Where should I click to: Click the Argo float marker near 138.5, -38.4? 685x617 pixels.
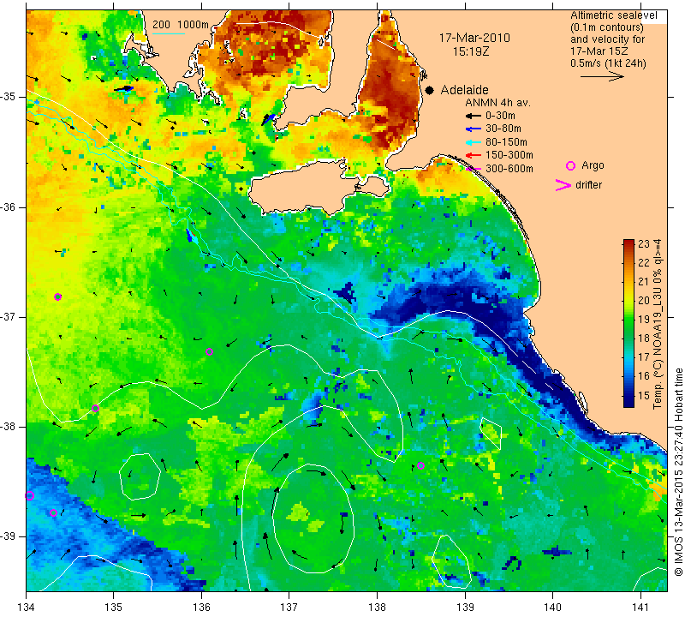420,465
